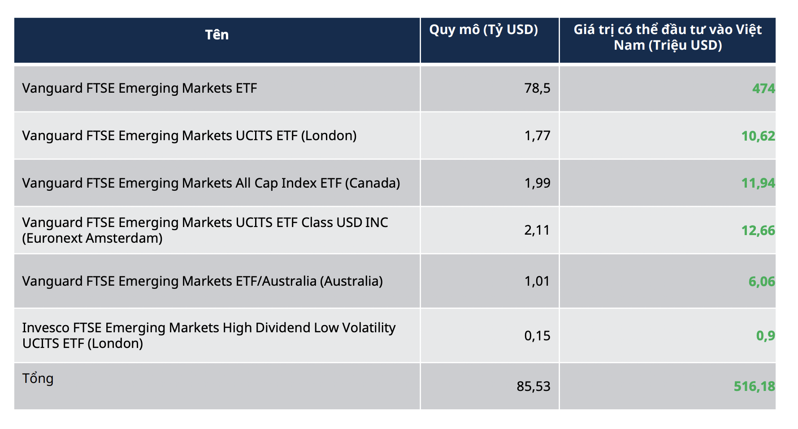This screenshot has height=429, width=798.
Task: Select the Vanguard FTSE Emerging Markets ETF row name
Action: [x=139, y=88]
